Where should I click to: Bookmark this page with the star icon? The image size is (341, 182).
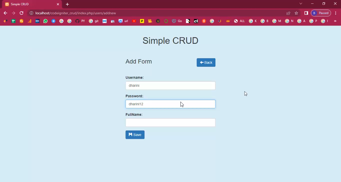296,13
